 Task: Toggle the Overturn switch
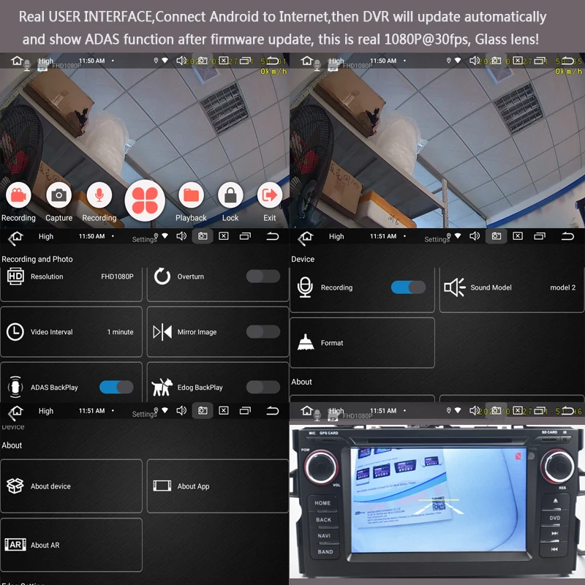click(x=263, y=276)
